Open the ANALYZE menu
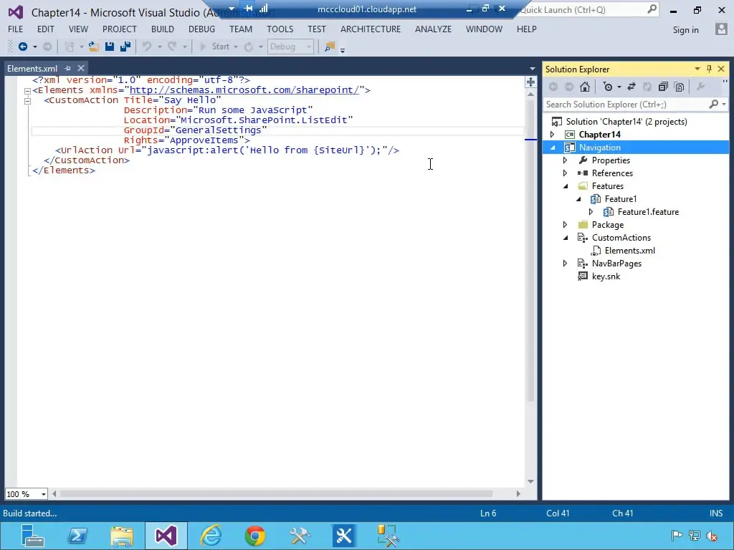The height and width of the screenshot is (550, 734). 433,29
